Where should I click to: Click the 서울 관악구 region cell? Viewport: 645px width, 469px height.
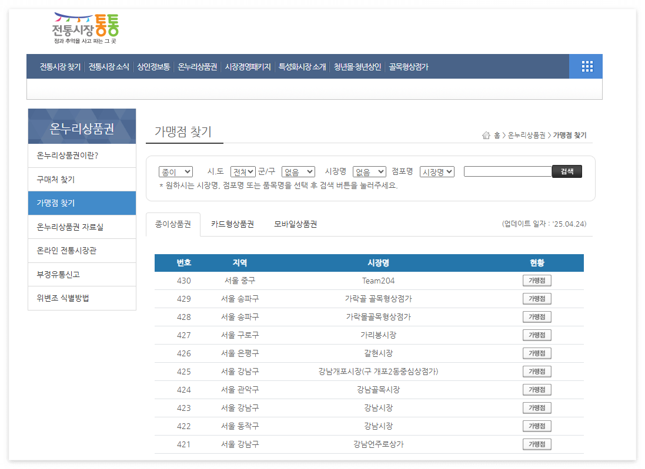[x=240, y=389]
